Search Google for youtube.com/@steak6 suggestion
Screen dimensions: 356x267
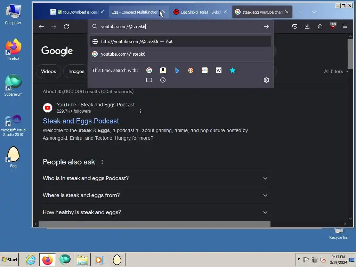pos(180,54)
